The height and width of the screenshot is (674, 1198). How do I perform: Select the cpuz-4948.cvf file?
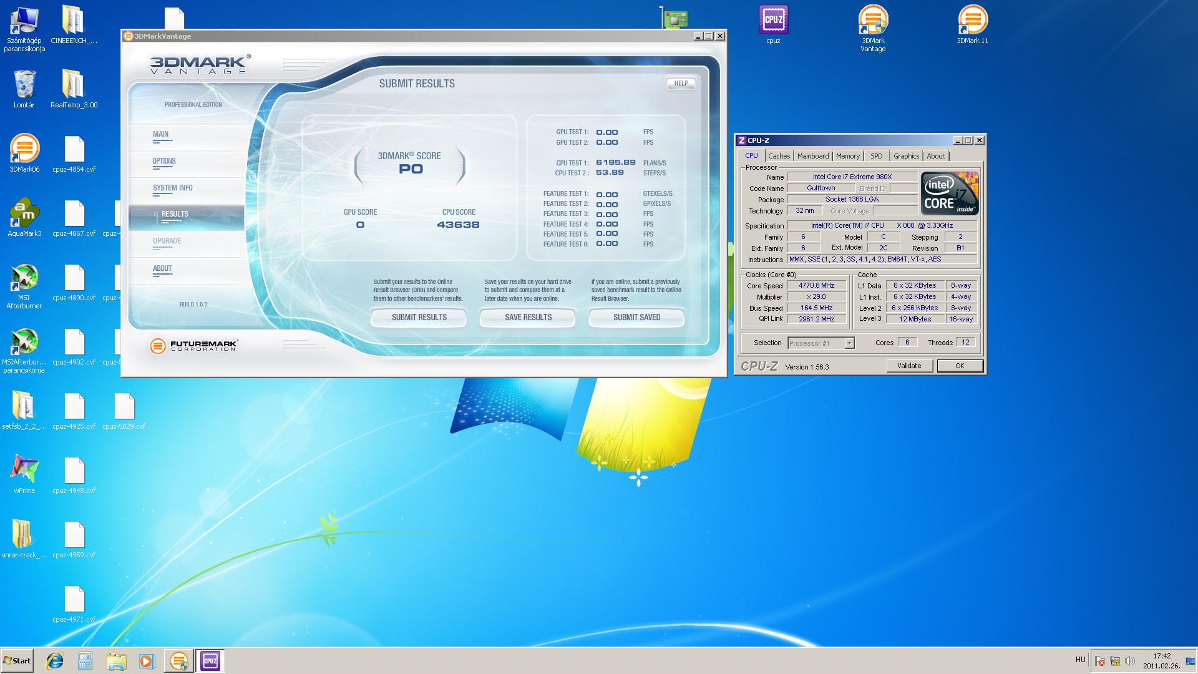[74, 475]
